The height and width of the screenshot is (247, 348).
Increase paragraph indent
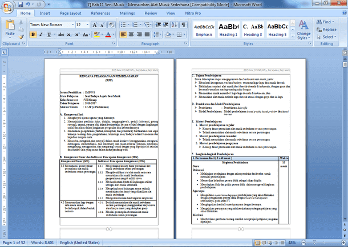point(166,24)
